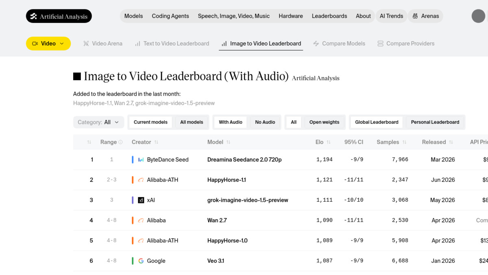Open the About menu
This screenshot has width=488, height=275.
coord(363,16)
